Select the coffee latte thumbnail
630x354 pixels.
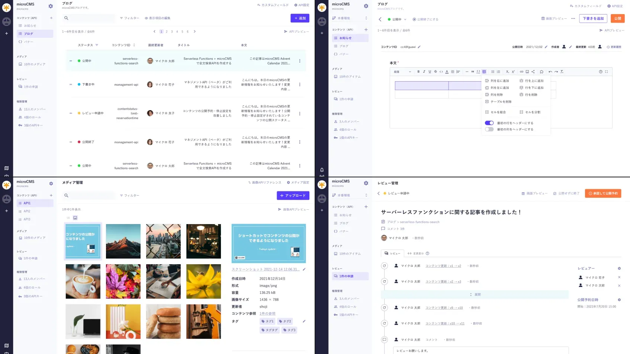pyautogui.click(x=83, y=281)
